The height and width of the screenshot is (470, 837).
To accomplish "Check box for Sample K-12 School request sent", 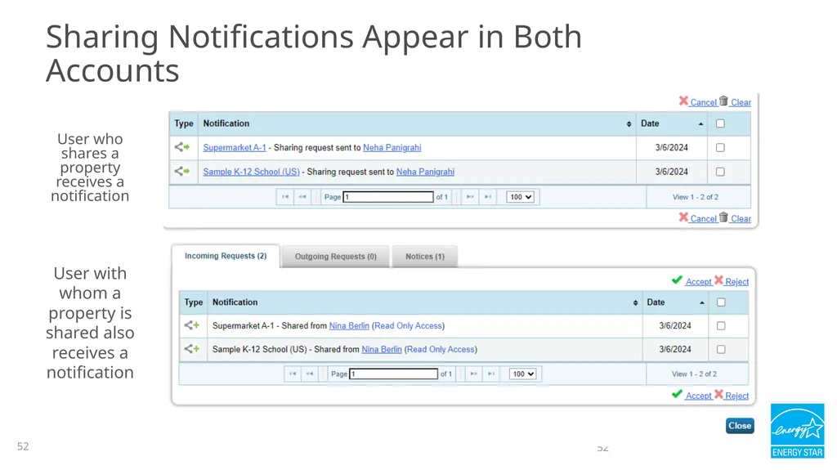I will (720, 172).
